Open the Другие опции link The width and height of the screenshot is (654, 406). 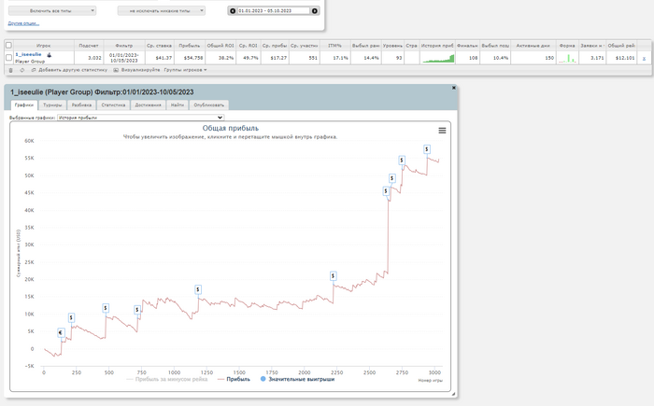23,23
